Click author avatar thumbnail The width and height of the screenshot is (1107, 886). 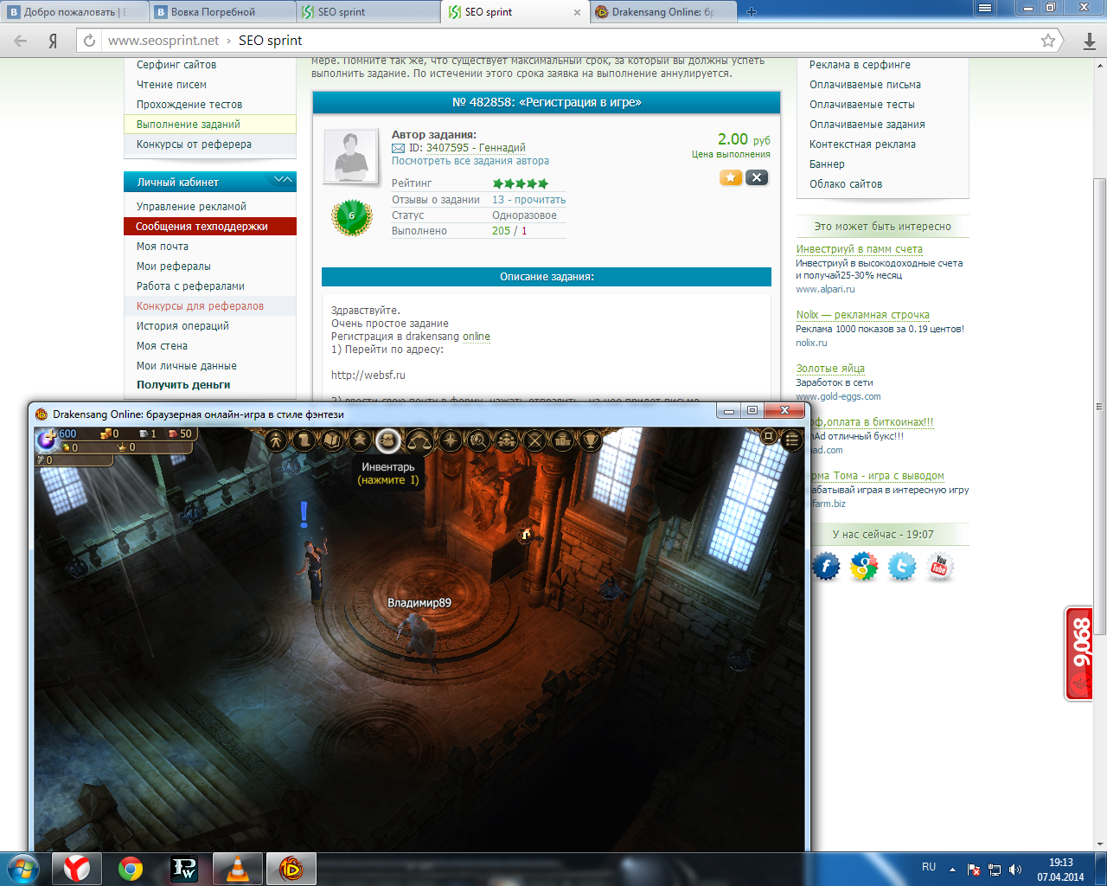point(351,157)
